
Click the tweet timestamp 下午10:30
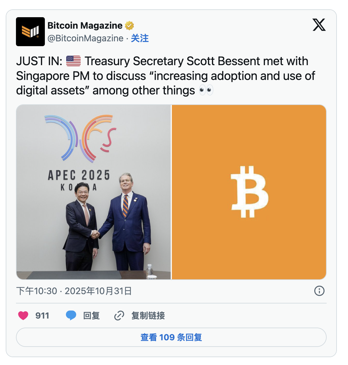point(37,291)
